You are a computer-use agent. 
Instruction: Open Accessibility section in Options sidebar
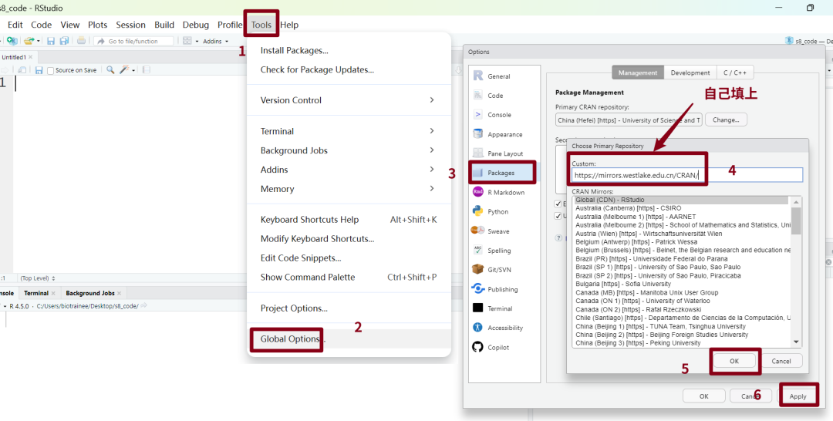[x=505, y=328]
